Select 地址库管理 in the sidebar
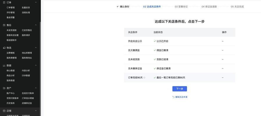Viewport: 261px width, 116px height. pos(27,53)
